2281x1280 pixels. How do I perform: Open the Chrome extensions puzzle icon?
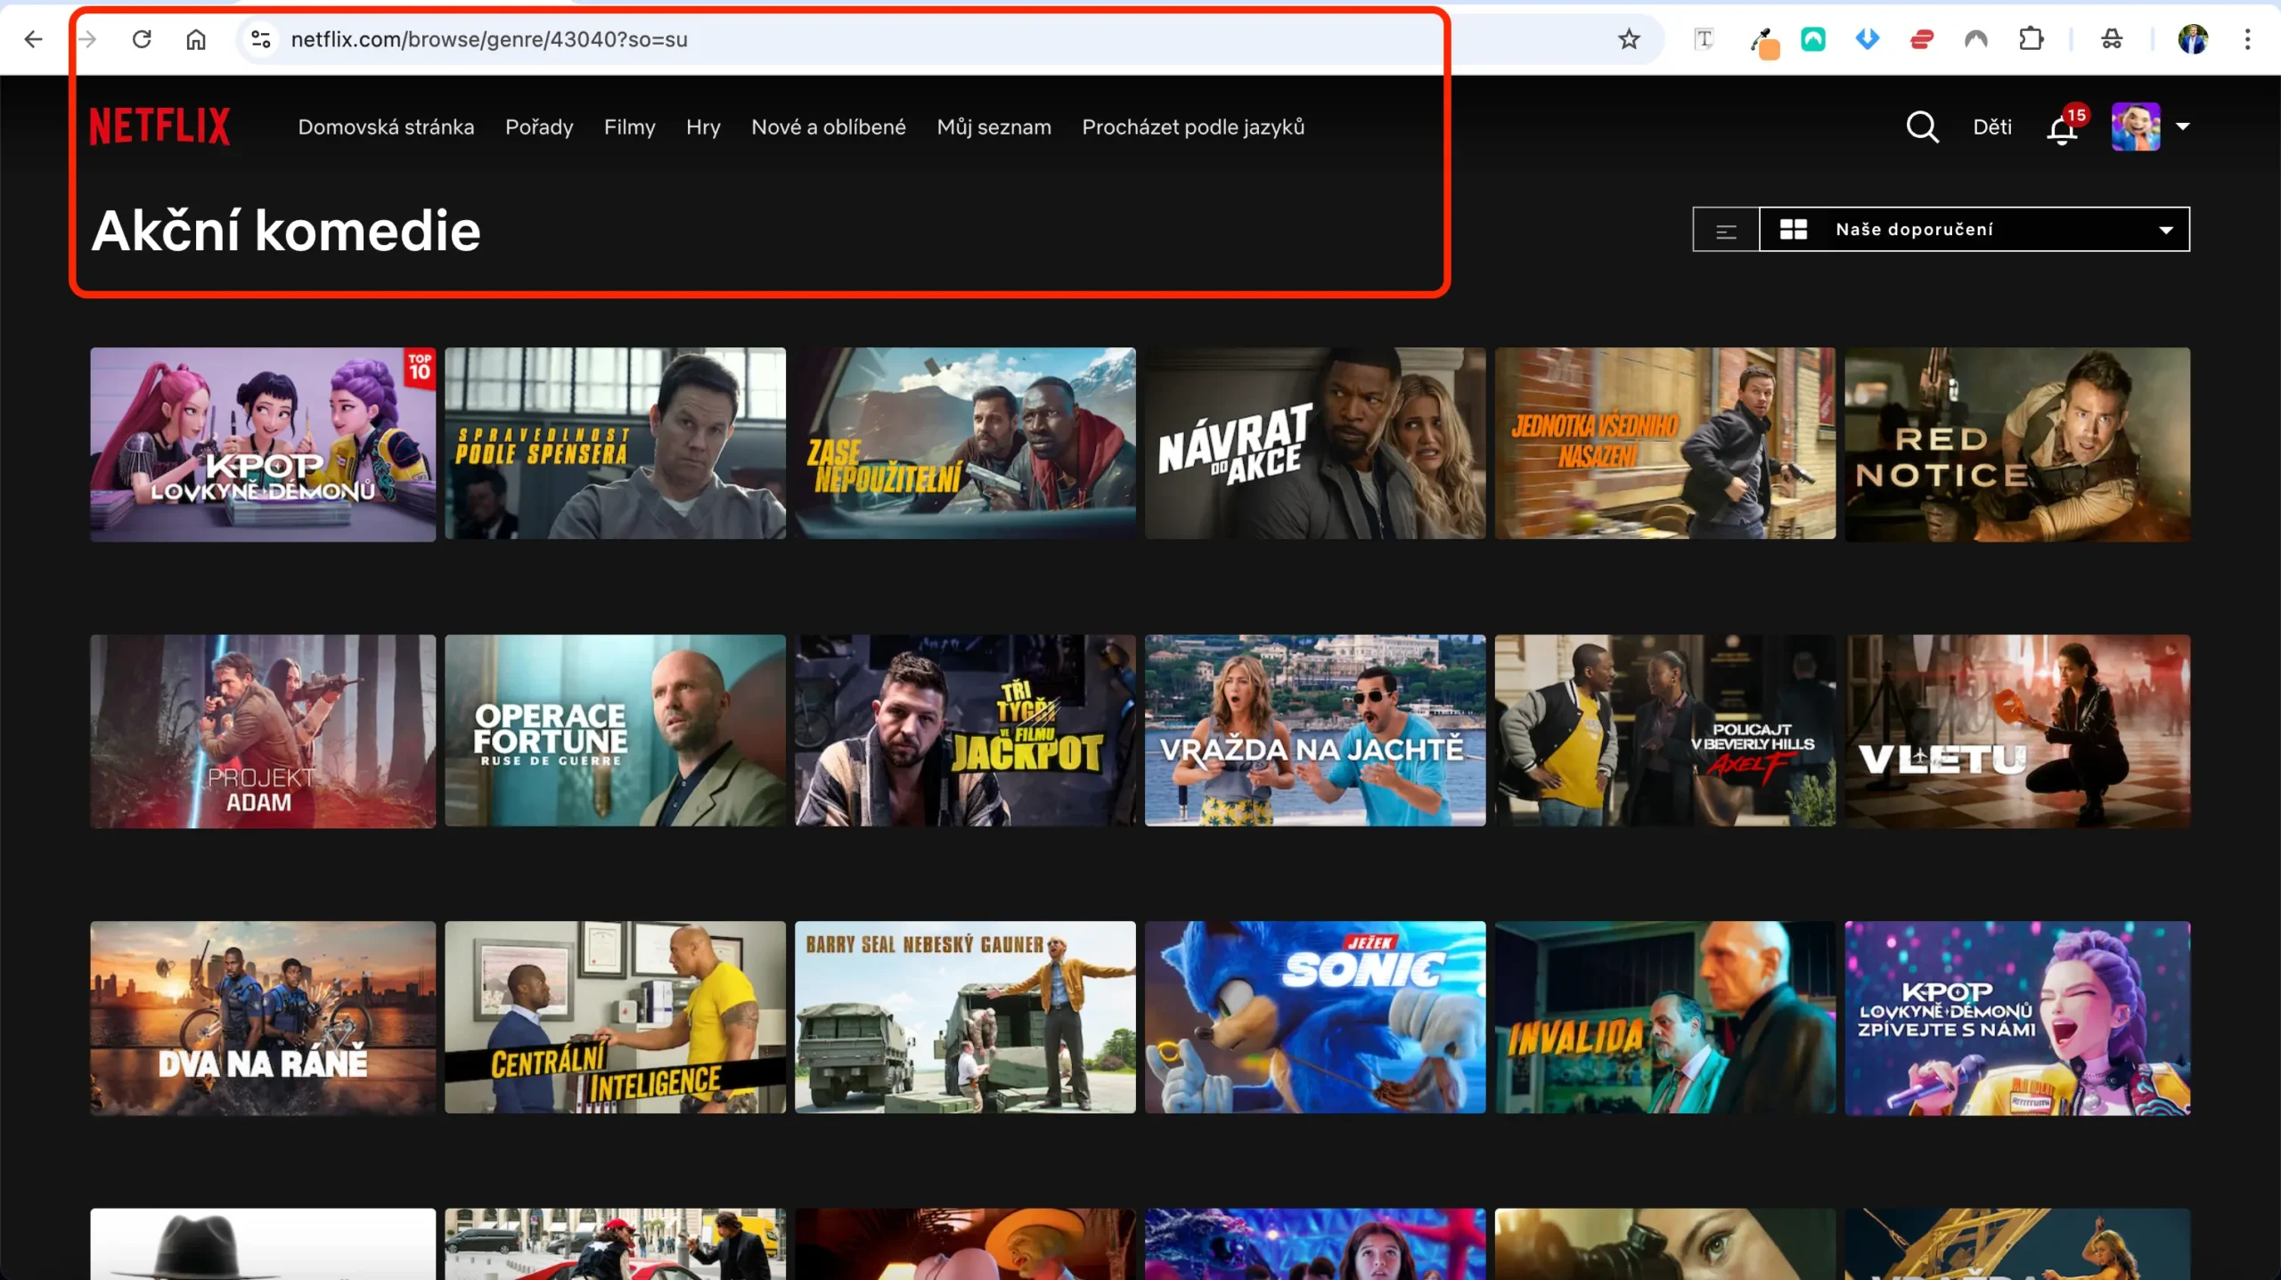2032,39
